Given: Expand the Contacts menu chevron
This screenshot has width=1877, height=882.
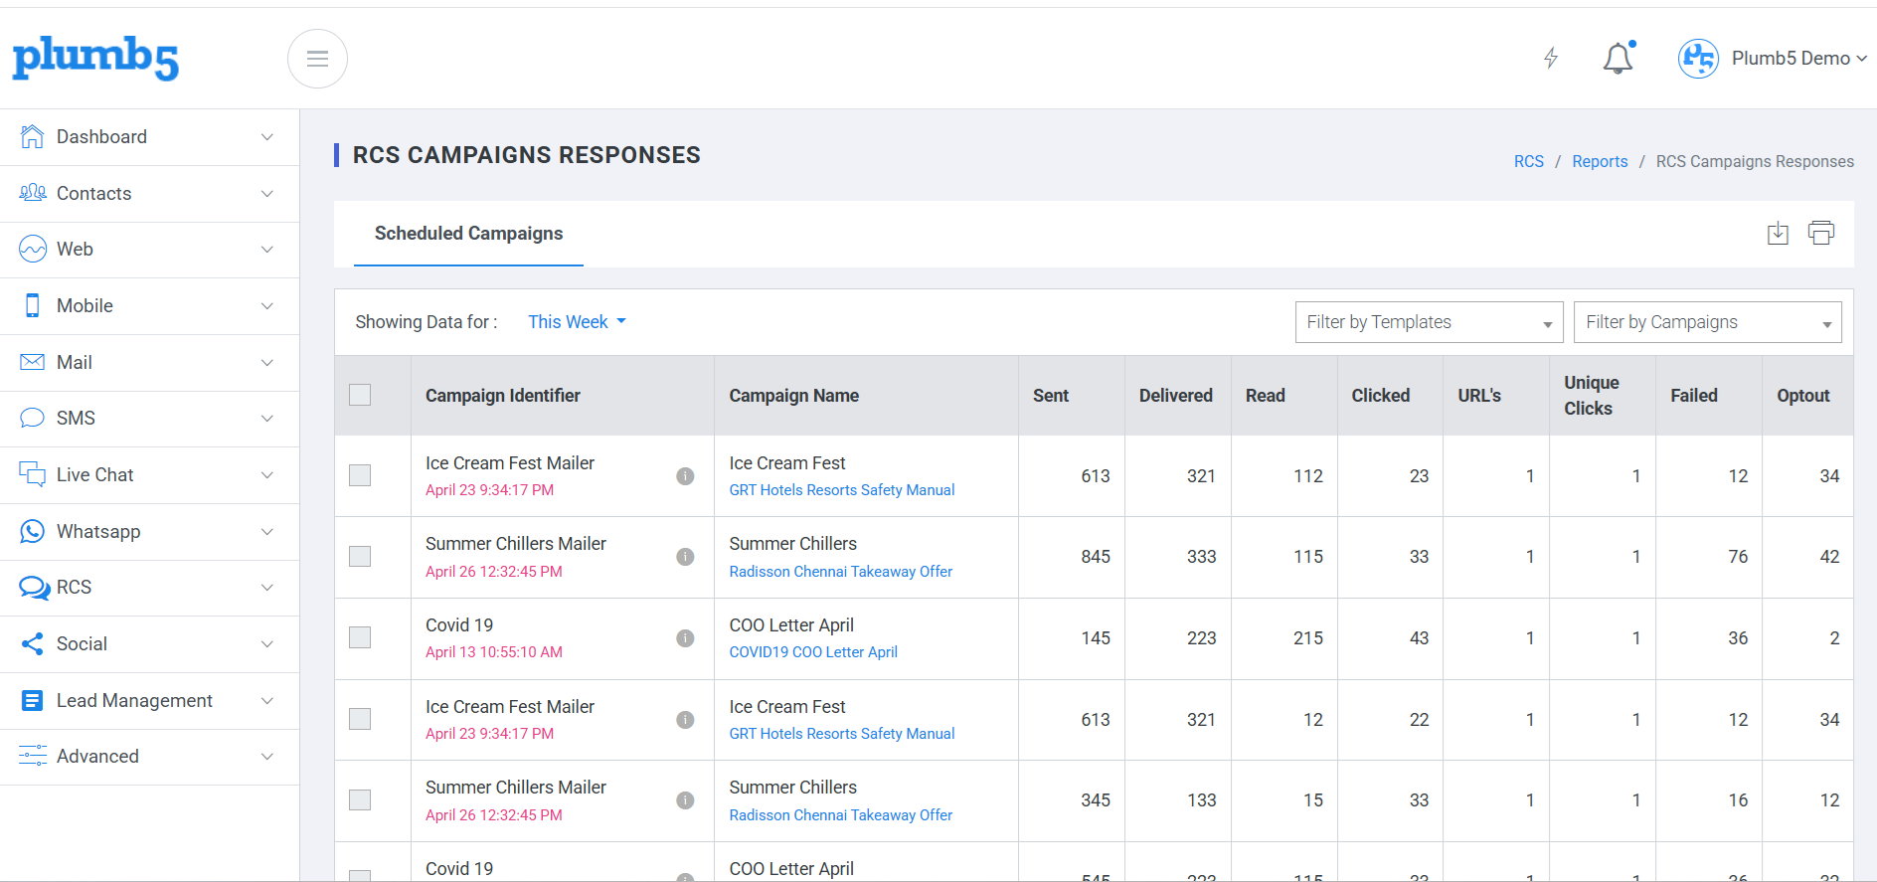Looking at the screenshot, I should point(267,193).
